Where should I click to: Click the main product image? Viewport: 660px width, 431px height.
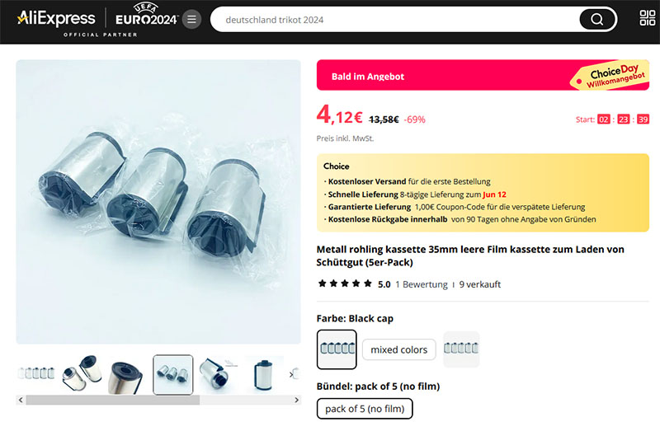point(158,201)
